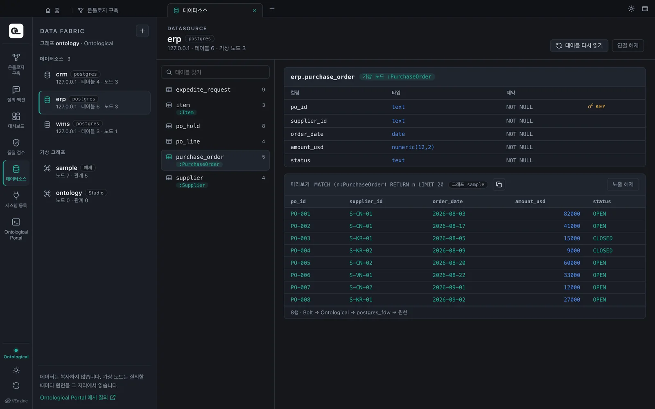
Task: Copy the preview Cypher query
Action: (x=499, y=184)
